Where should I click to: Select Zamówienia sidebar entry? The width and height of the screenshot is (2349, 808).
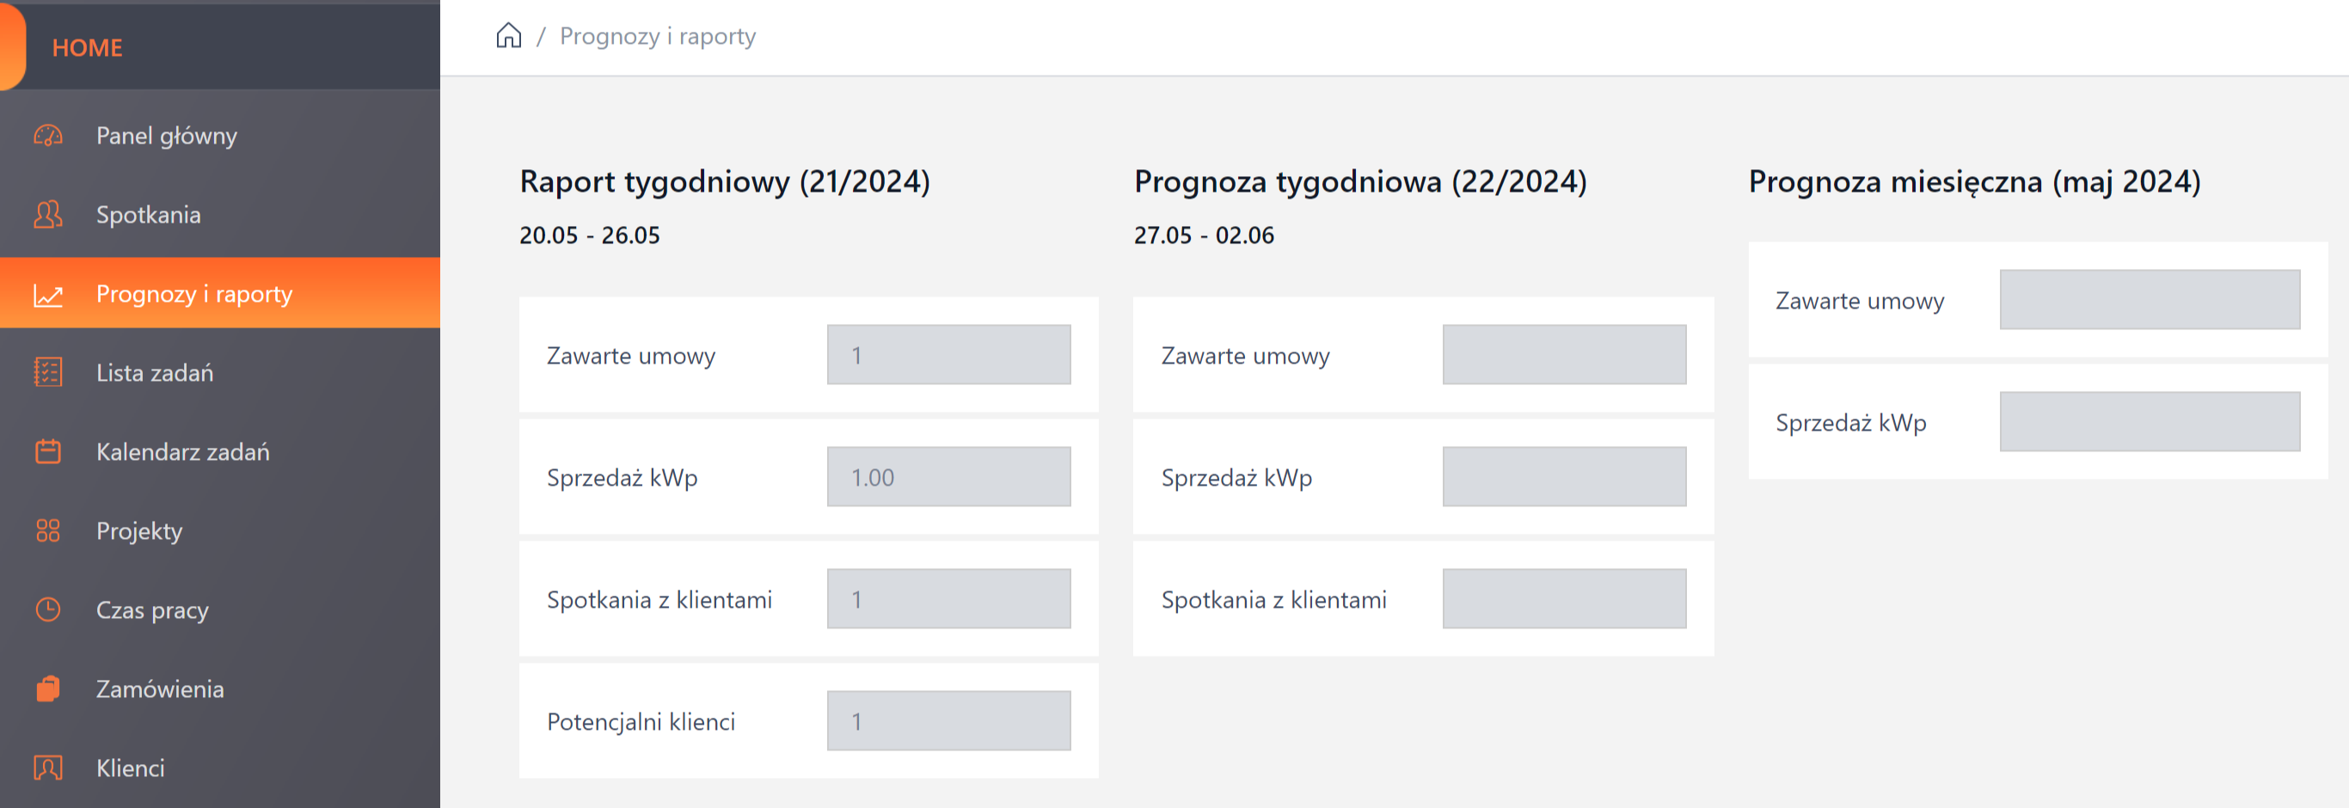coord(160,689)
